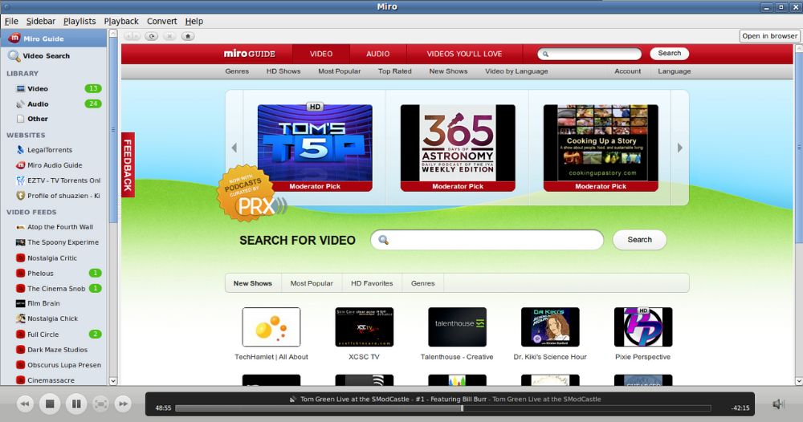This screenshot has height=422, width=803.
Task: Select Atop the Fourth Wall feed
Action: point(53,227)
